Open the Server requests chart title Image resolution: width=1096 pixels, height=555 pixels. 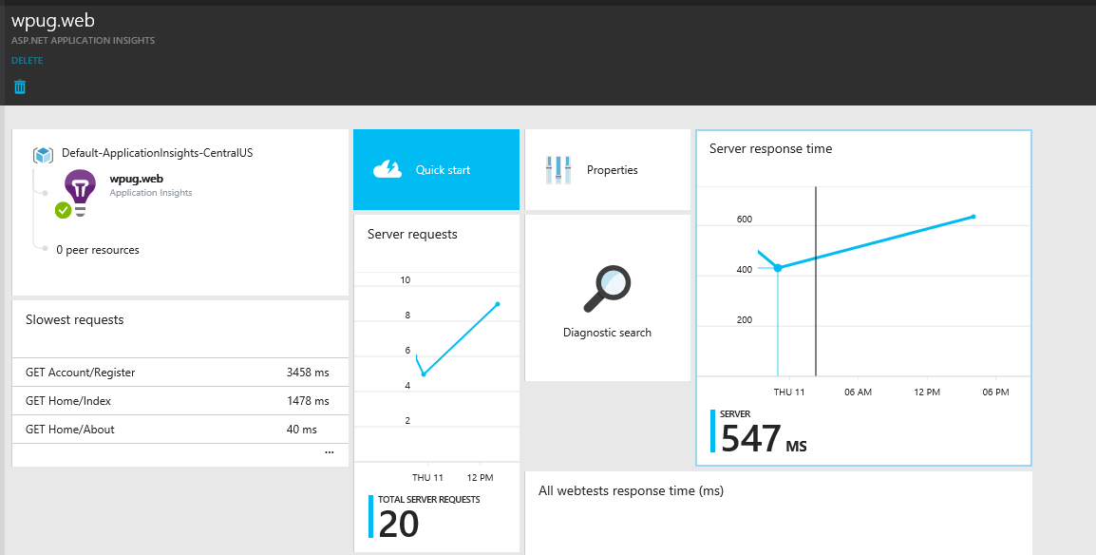click(412, 234)
